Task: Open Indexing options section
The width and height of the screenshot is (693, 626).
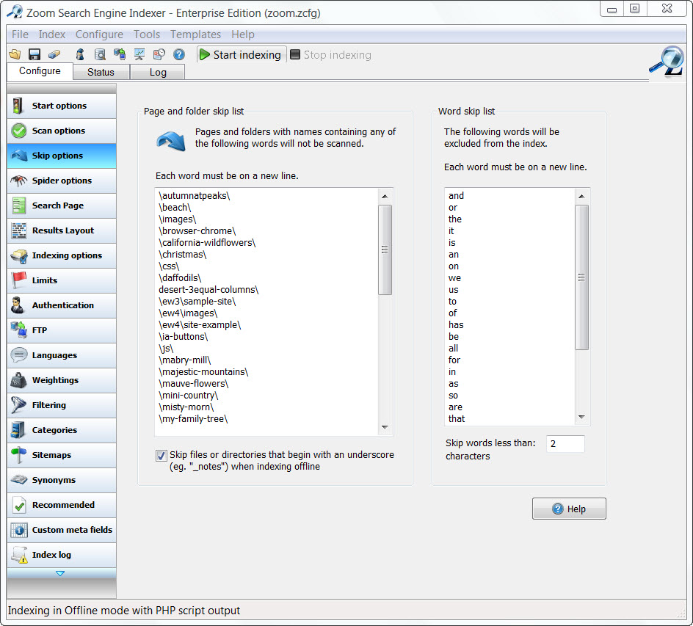Action: point(62,255)
